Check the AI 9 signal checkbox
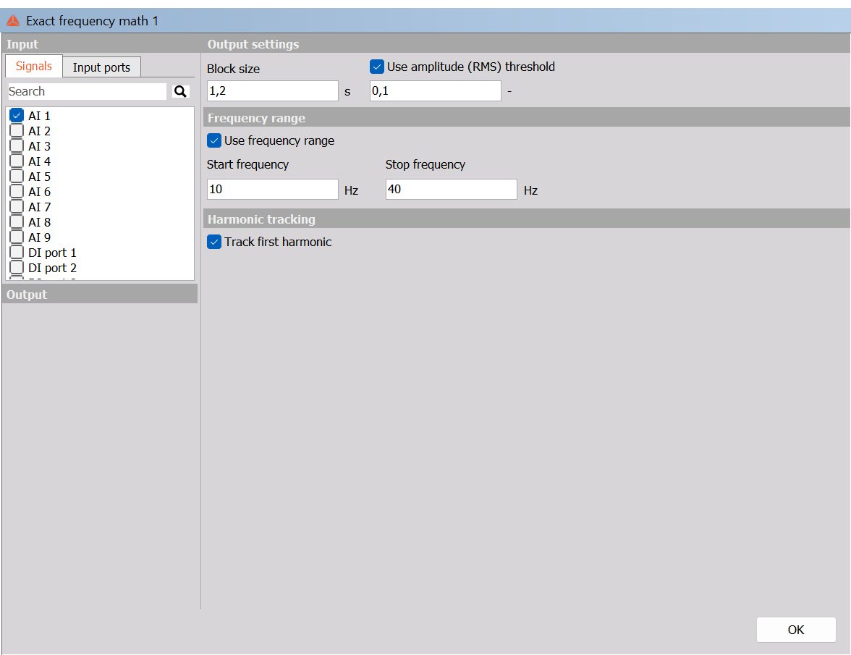This screenshot has width=851, height=655. point(17,237)
